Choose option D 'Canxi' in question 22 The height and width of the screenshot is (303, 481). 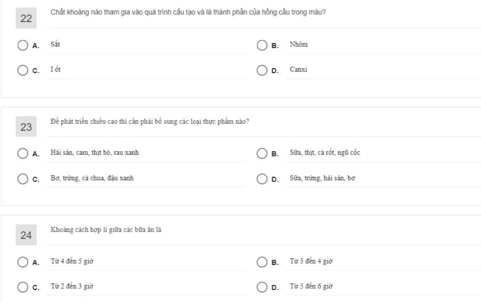click(262, 70)
